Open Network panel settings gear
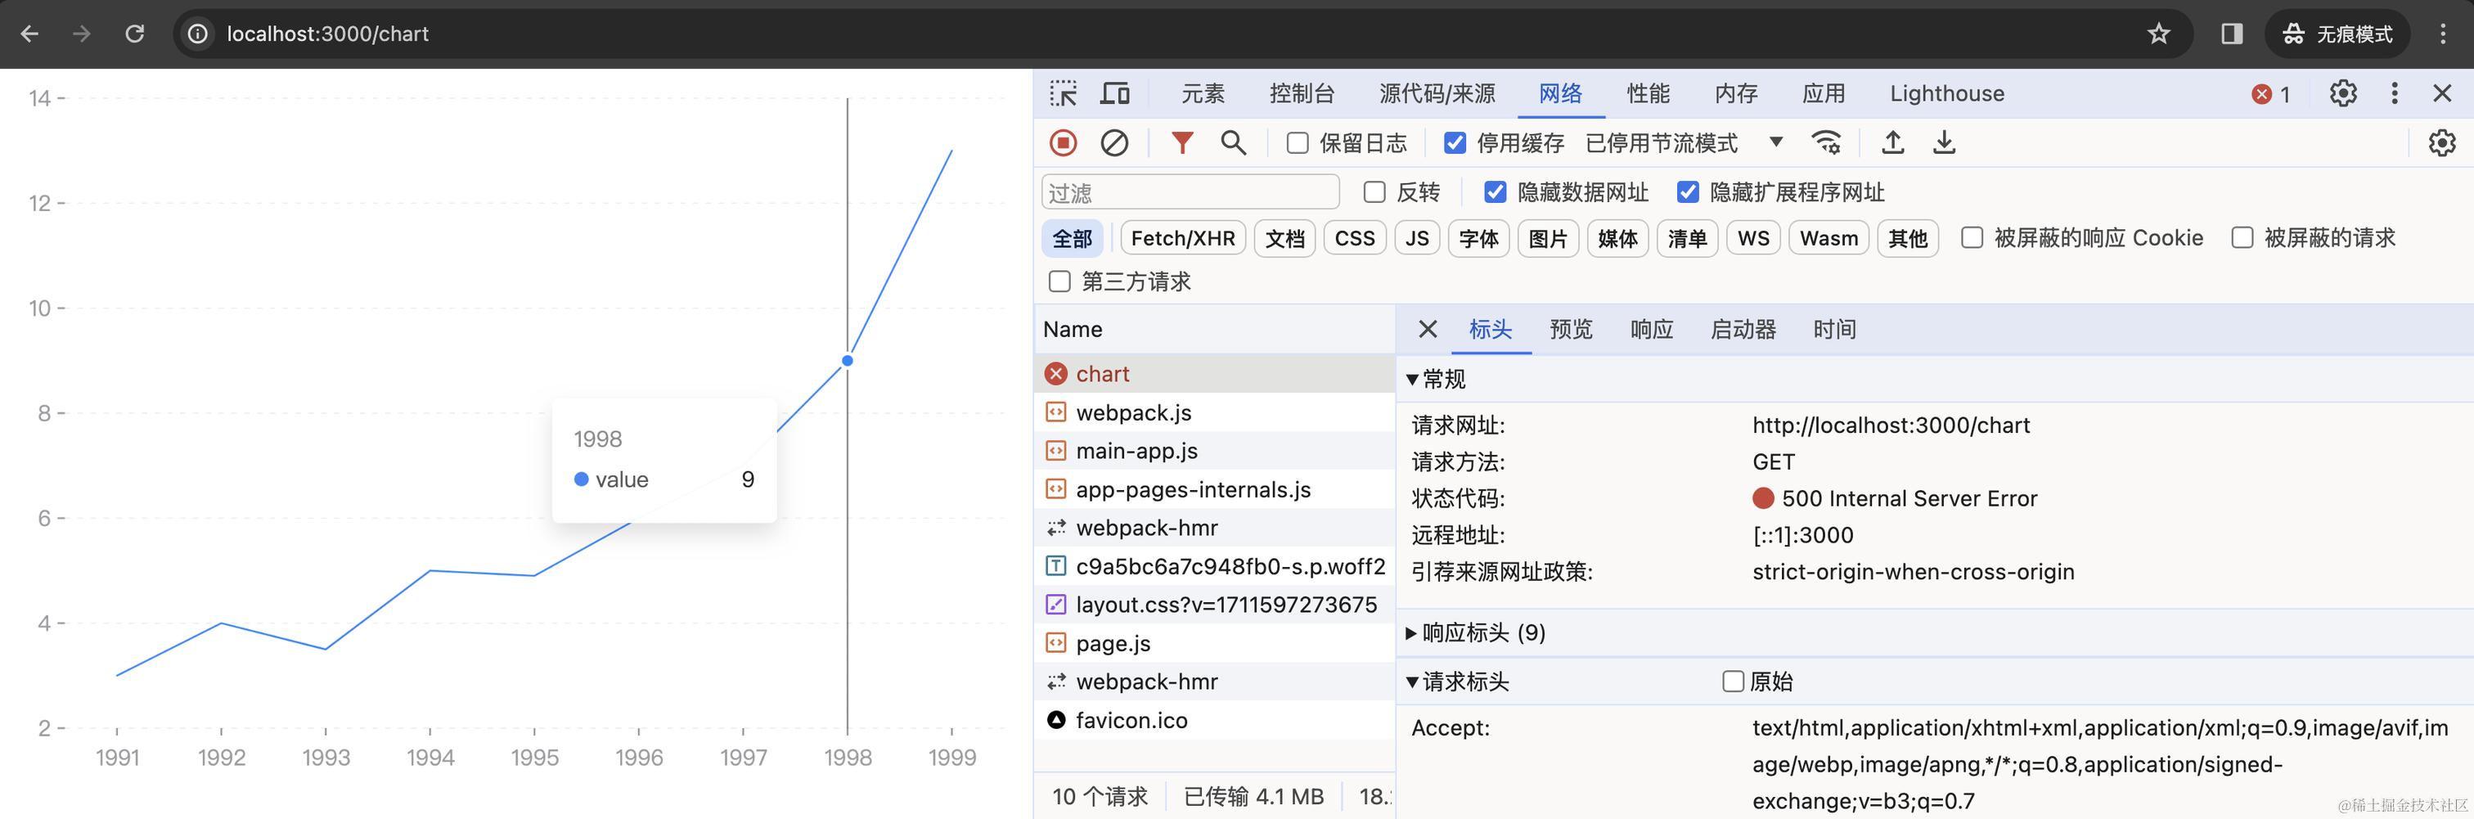Image resolution: width=2474 pixels, height=819 pixels. coord(2442,143)
